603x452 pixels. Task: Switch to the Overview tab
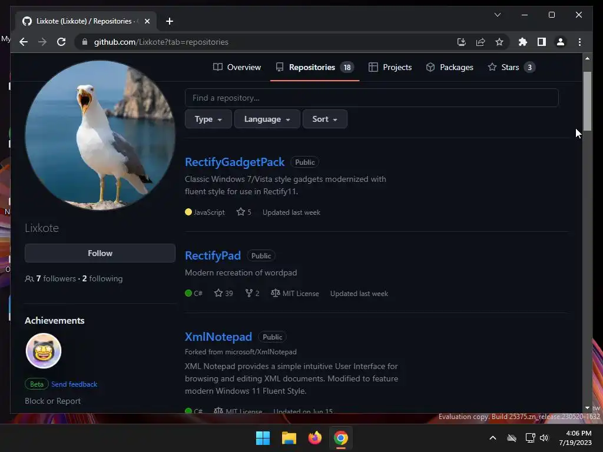[237, 67]
